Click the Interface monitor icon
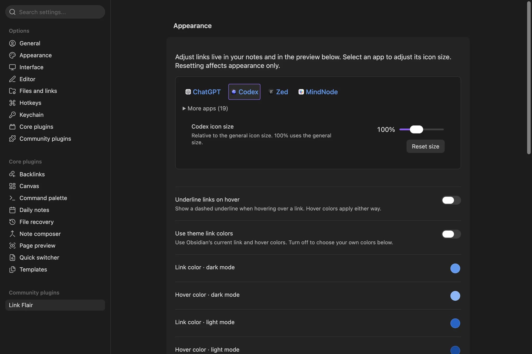 12,67
